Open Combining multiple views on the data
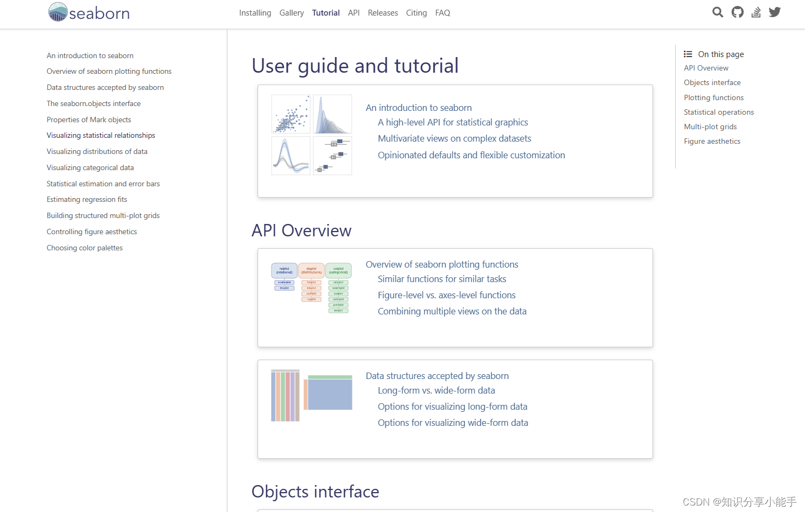This screenshot has width=805, height=512. pyautogui.click(x=452, y=311)
